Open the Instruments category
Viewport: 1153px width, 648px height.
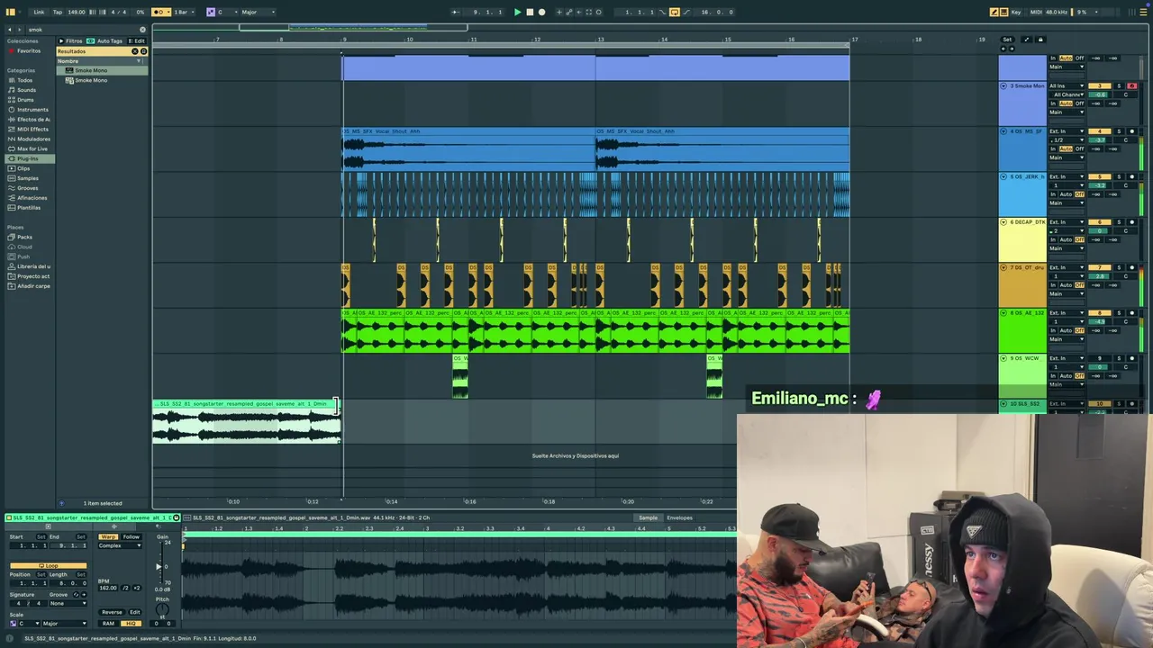[x=32, y=110]
